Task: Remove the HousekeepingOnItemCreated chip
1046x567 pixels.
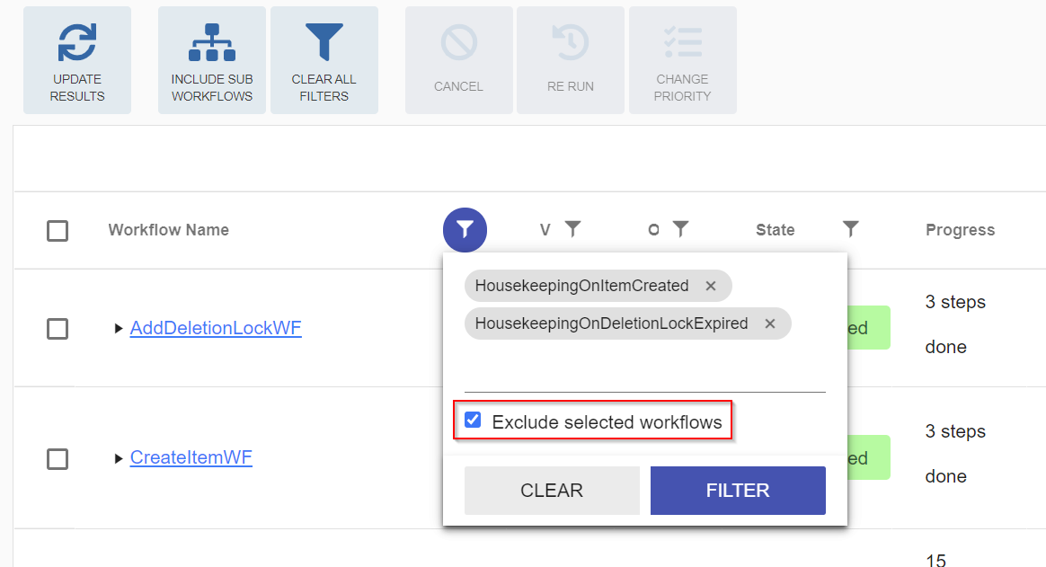Action: pyautogui.click(x=711, y=287)
